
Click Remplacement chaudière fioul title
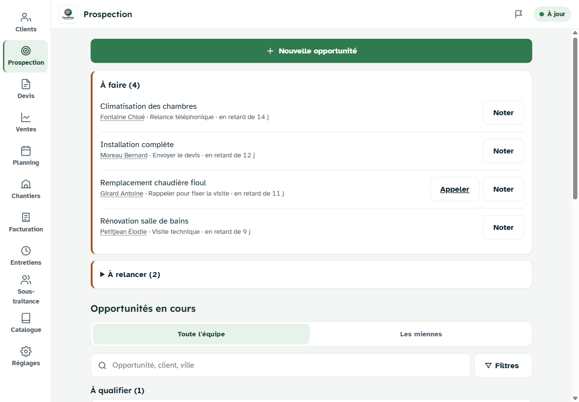(153, 182)
